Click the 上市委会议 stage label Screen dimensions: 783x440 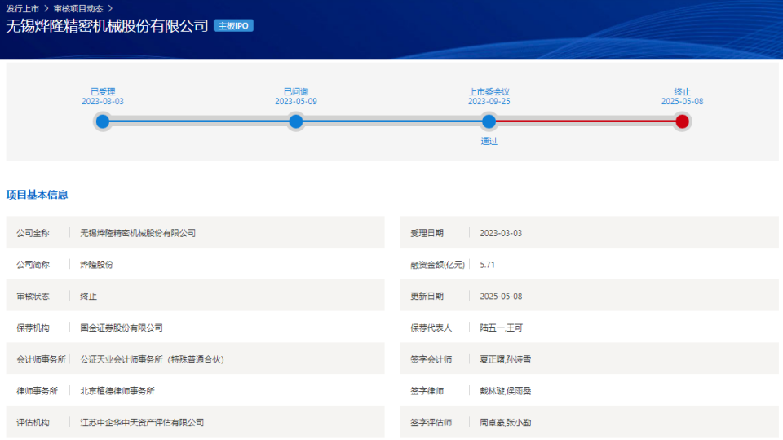tap(489, 92)
